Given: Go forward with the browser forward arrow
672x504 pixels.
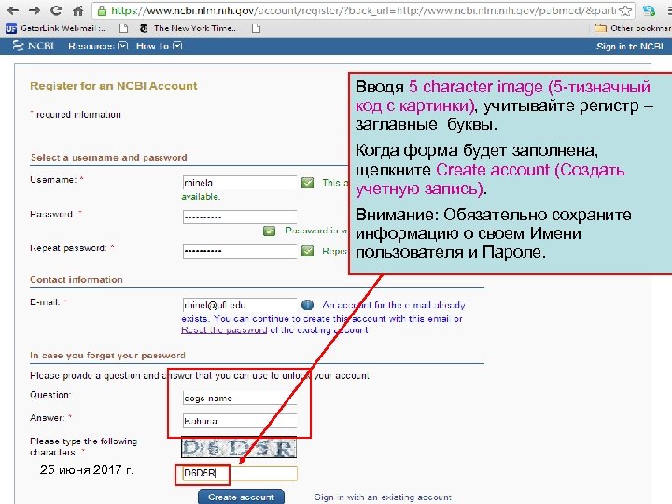Looking at the screenshot, I should (x=35, y=10).
